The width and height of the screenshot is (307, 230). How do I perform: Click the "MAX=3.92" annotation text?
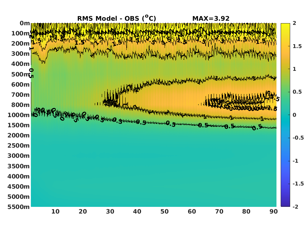coord(211,19)
